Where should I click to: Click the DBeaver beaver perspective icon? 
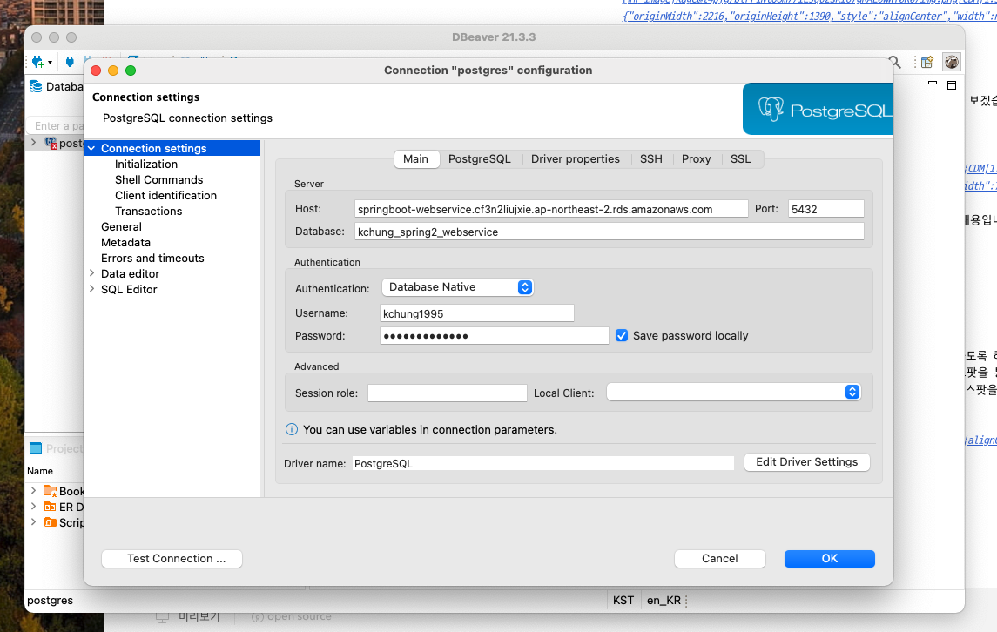coord(951,62)
